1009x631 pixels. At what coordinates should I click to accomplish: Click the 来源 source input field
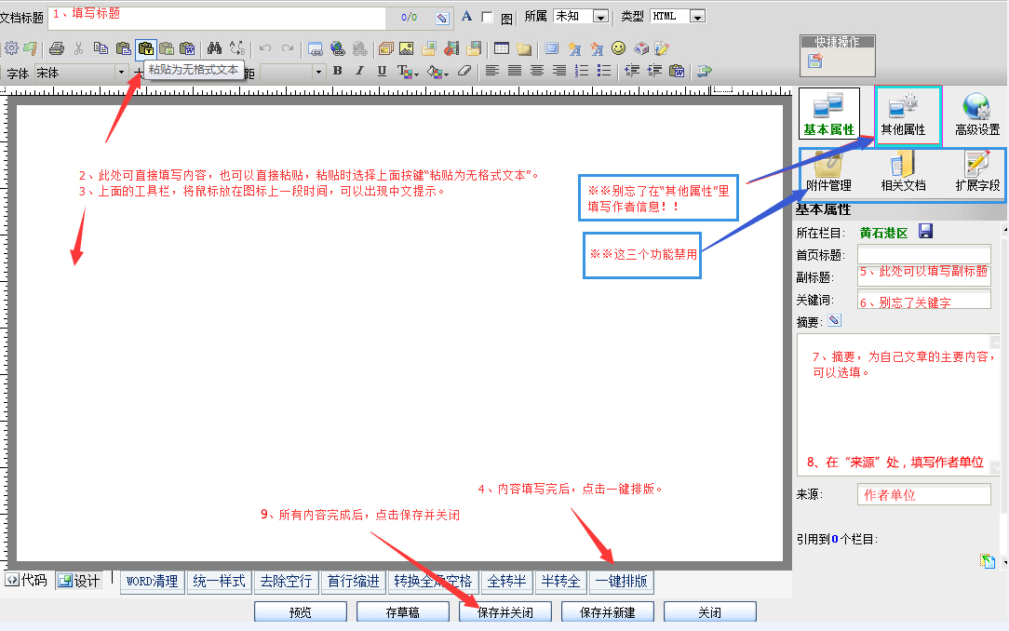pos(923,494)
